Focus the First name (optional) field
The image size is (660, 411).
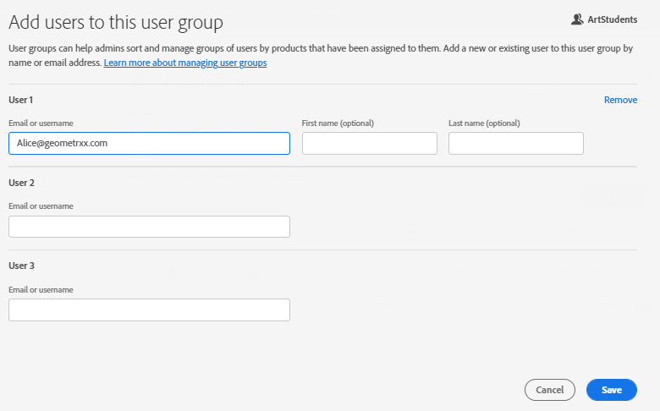click(x=369, y=144)
